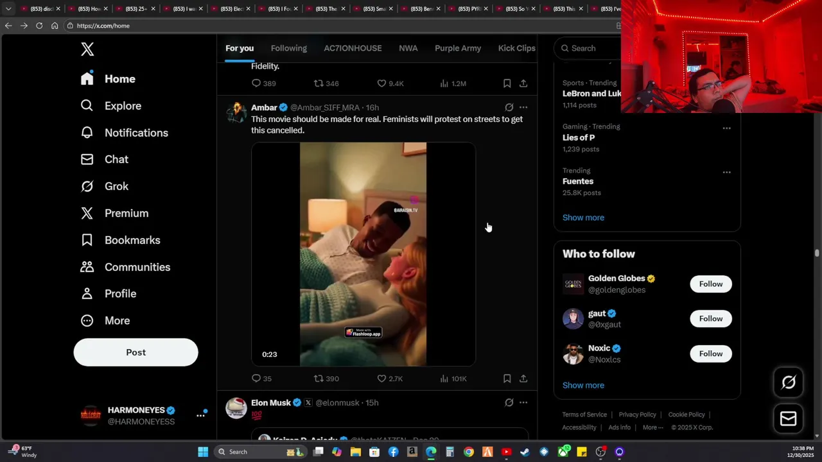This screenshot has width=822, height=462.
Task: Open the floating Grok button
Action: click(x=789, y=382)
